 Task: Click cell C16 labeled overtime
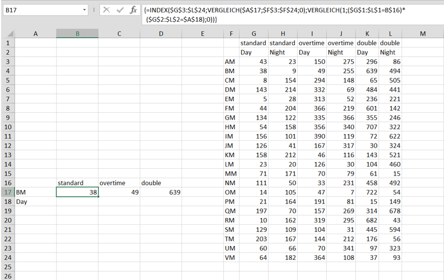click(x=119, y=183)
